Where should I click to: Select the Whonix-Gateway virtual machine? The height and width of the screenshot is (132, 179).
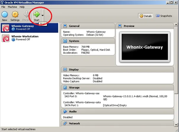[x=29, y=28]
